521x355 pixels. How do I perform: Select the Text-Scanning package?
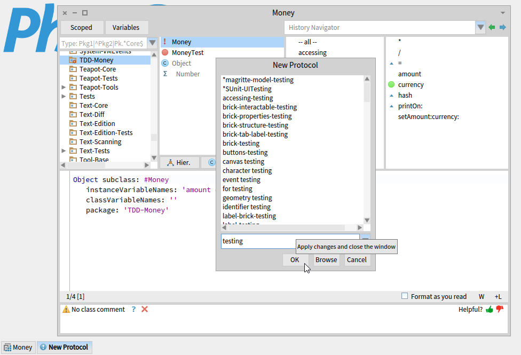100,142
